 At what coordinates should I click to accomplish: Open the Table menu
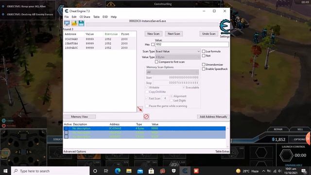[x=96, y=17]
